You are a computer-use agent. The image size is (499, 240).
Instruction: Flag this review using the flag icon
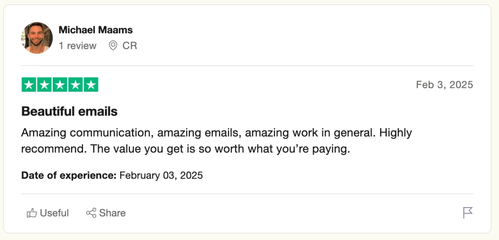[468, 213]
